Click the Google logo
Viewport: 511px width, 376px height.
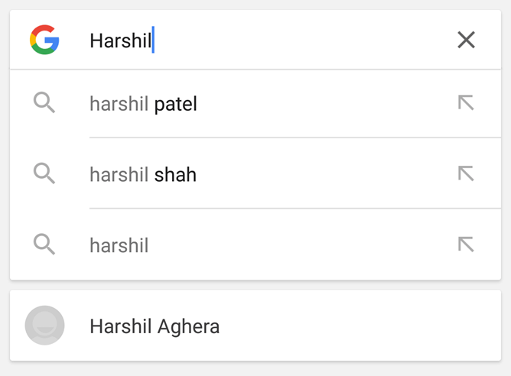pos(44,40)
